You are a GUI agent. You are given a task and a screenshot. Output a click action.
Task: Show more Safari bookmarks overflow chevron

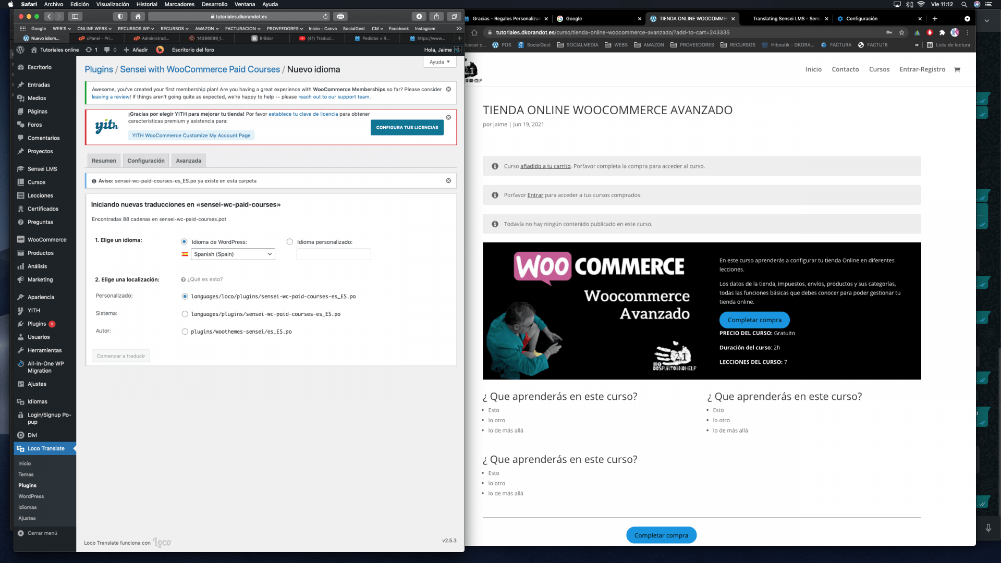[459, 29]
